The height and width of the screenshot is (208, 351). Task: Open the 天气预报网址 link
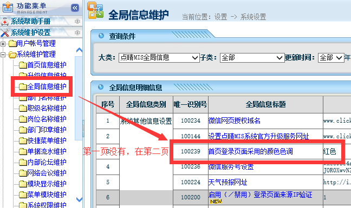227,182
